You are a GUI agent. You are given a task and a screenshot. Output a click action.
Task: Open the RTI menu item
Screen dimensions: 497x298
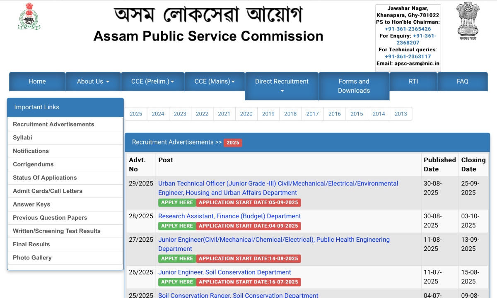[x=413, y=82]
